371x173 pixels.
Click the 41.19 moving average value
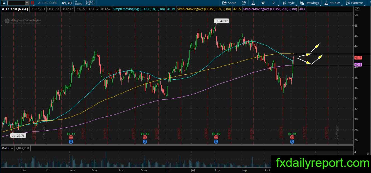tap(171, 9)
